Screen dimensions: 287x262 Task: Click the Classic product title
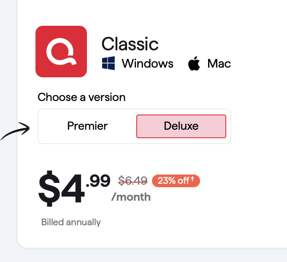[130, 44]
